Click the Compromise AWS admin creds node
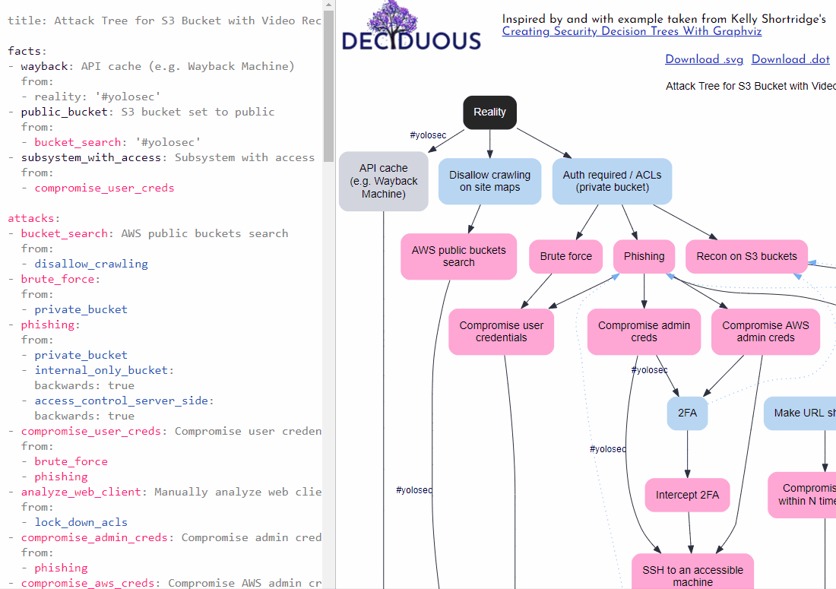This screenshot has height=589, width=836. click(765, 331)
